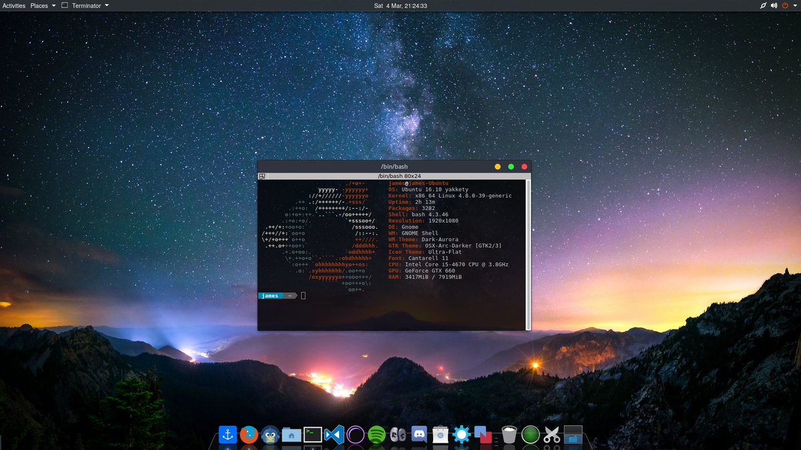801x450 pixels.
Task: Click the 'james@james-Ubuntu' header text
Action: 419,183
